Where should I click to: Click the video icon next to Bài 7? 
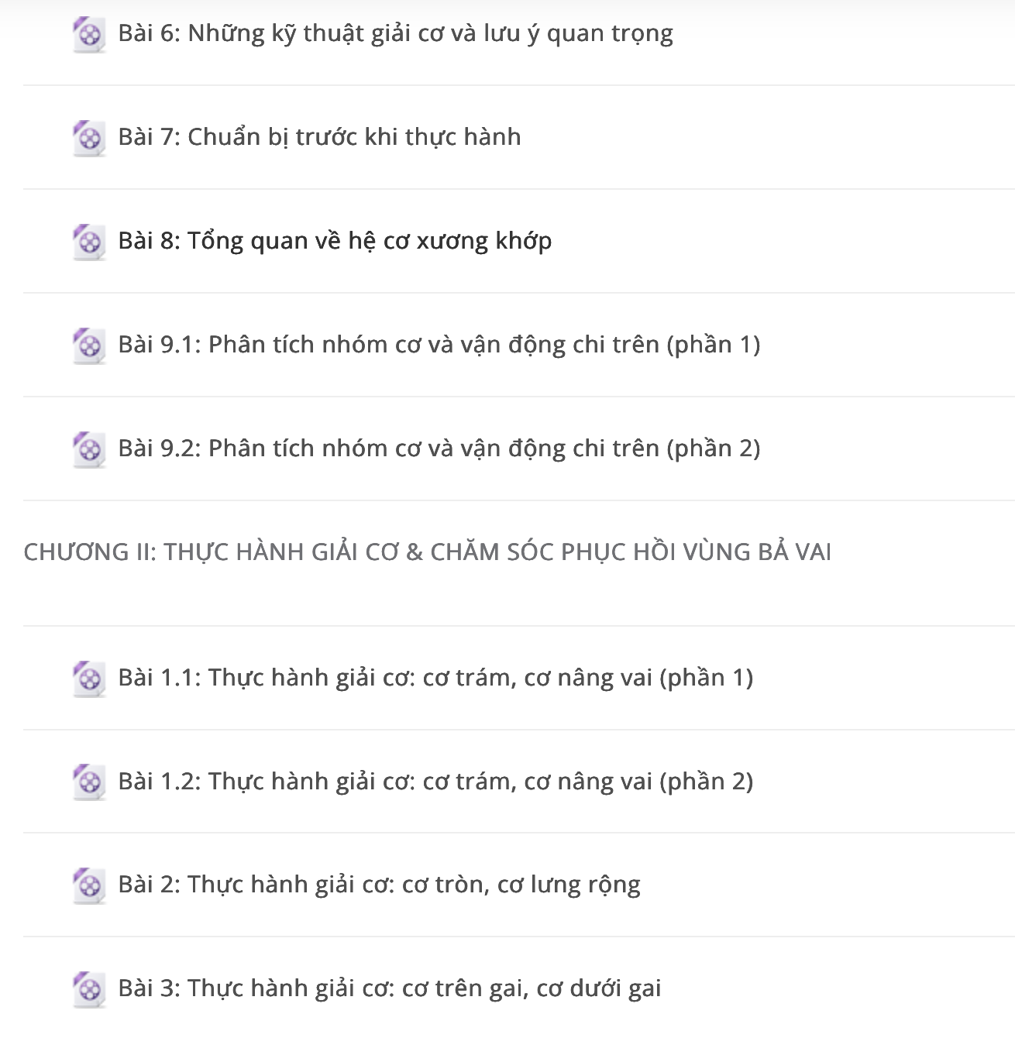(89, 139)
